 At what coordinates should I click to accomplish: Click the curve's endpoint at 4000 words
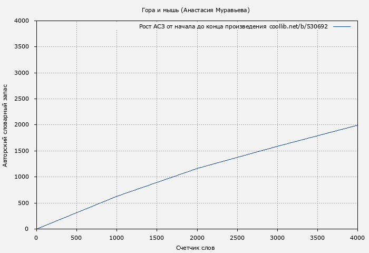coord(357,125)
